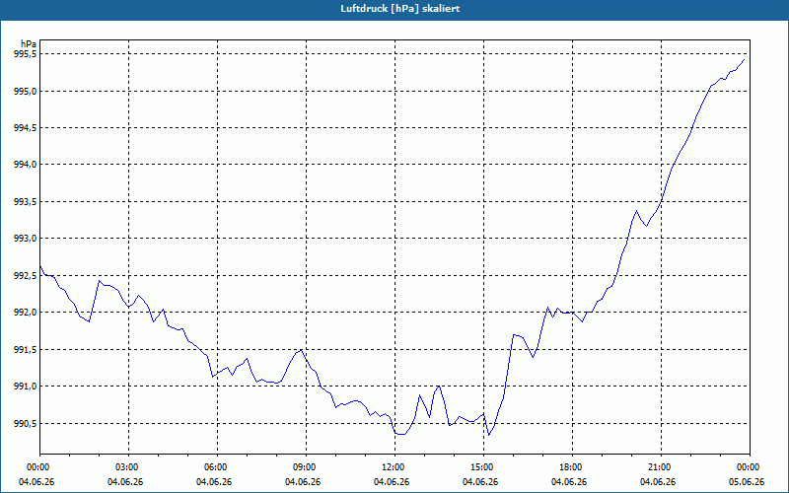Click date 04.06.26 below 21:00
Viewport: 789px width, 493px height.
(658, 482)
